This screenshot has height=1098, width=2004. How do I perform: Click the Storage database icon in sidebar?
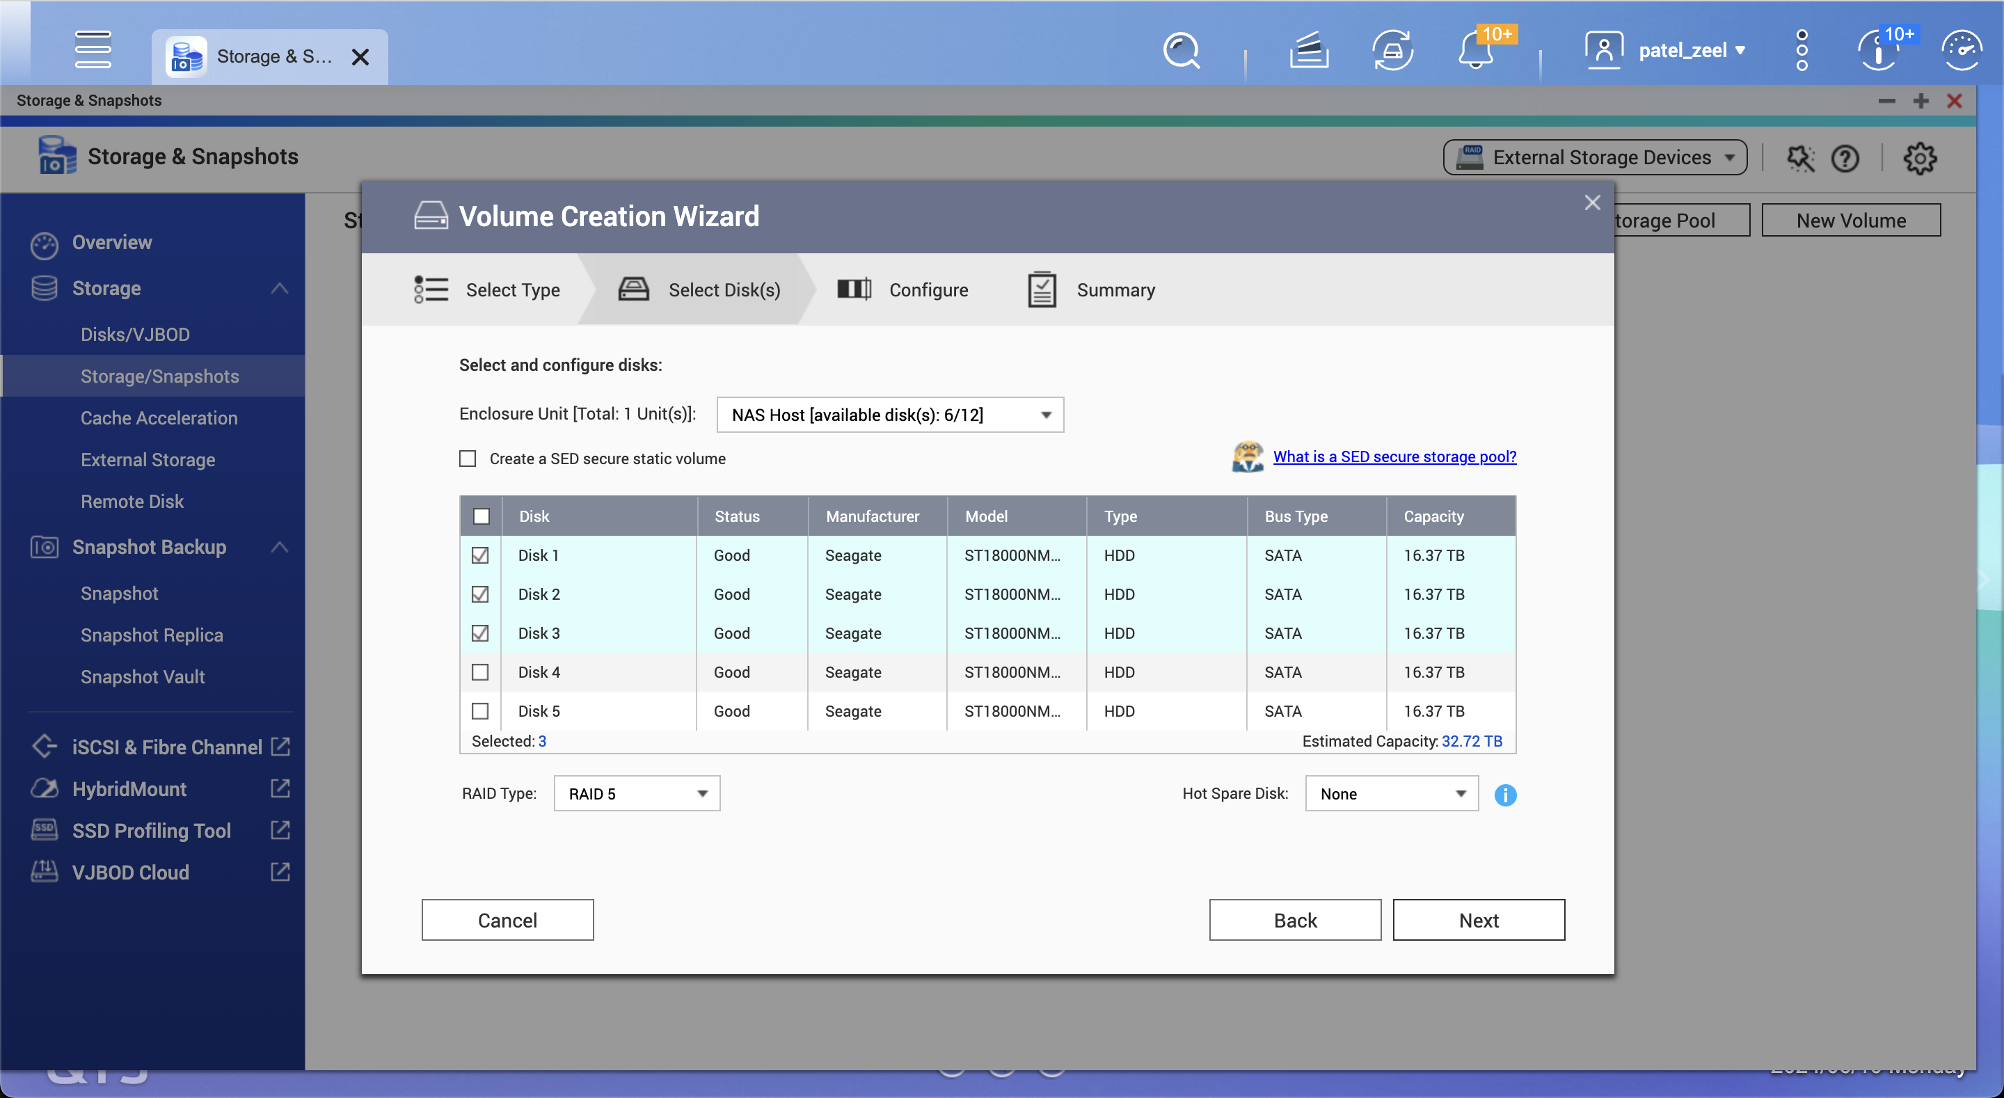point(45,288)
